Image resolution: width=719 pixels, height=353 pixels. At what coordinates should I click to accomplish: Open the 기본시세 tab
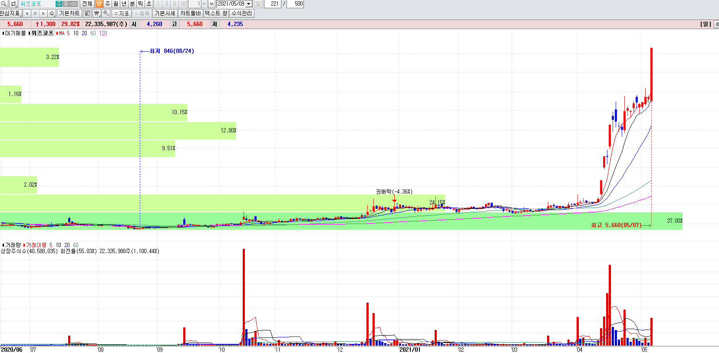click(x=165, y=13)
